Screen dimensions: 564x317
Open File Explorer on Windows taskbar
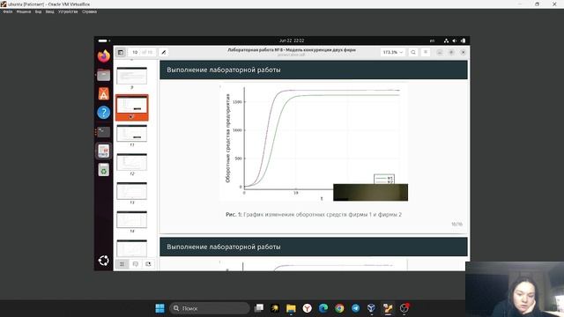point(291,308)
